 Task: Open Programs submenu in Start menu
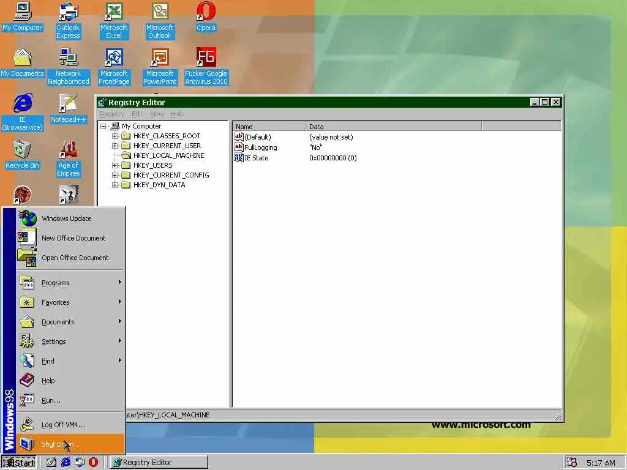(71, 283)
